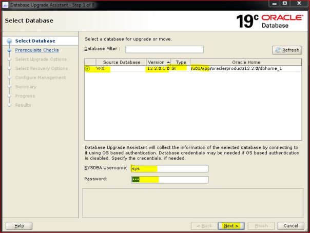The image size is (310, 233).
Task: Click the Cancel button
Action: point(290,226)
